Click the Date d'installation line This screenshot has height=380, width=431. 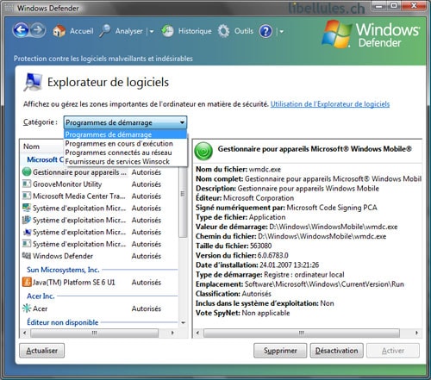(257, 265)
